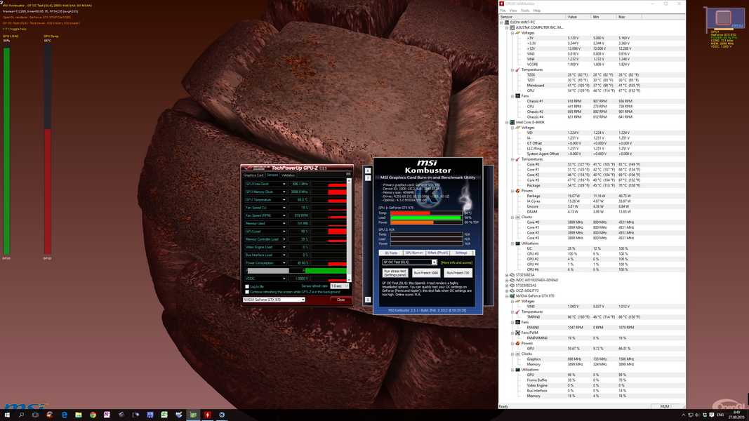Open Fan Speed (RPM) sensor dropdown

pos(284,215)
